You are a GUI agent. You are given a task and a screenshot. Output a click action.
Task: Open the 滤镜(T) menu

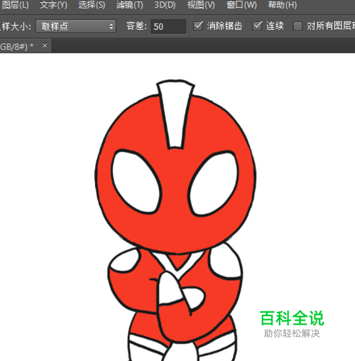tap(130, 5)
